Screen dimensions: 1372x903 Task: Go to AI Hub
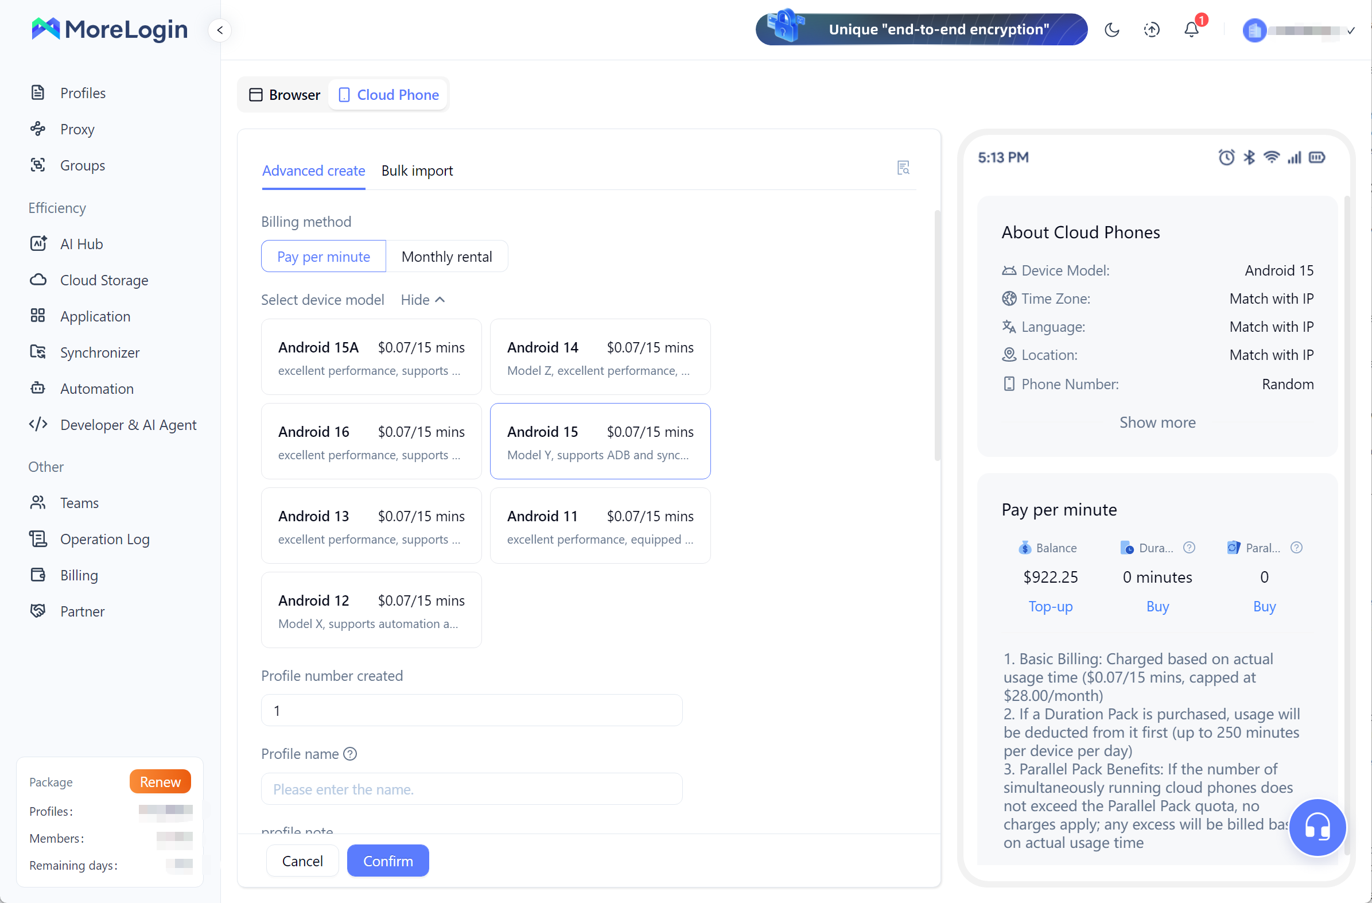click(x=81, y=244)
